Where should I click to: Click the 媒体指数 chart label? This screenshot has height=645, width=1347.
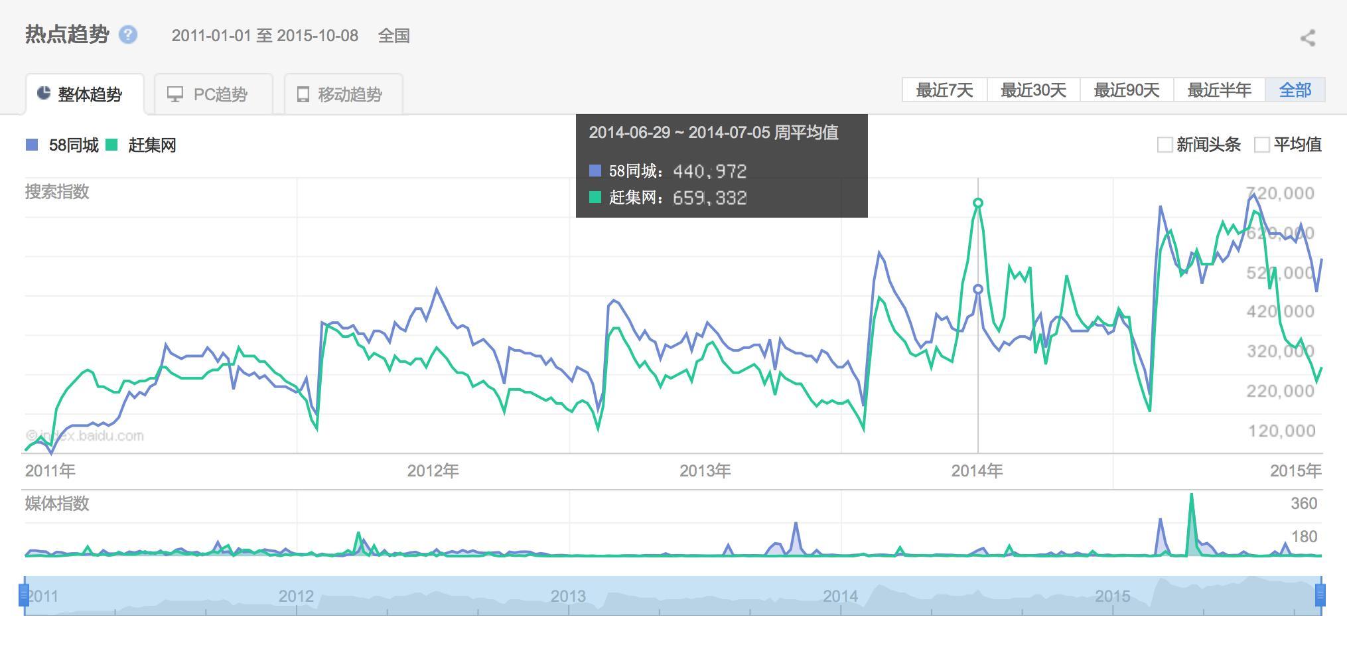point(57,504)
